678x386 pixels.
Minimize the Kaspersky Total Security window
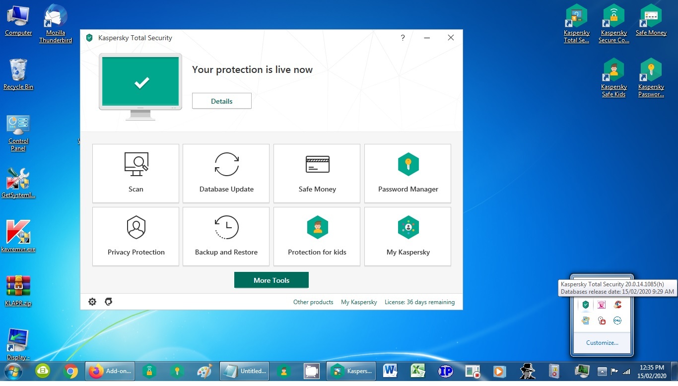(427, 38)
